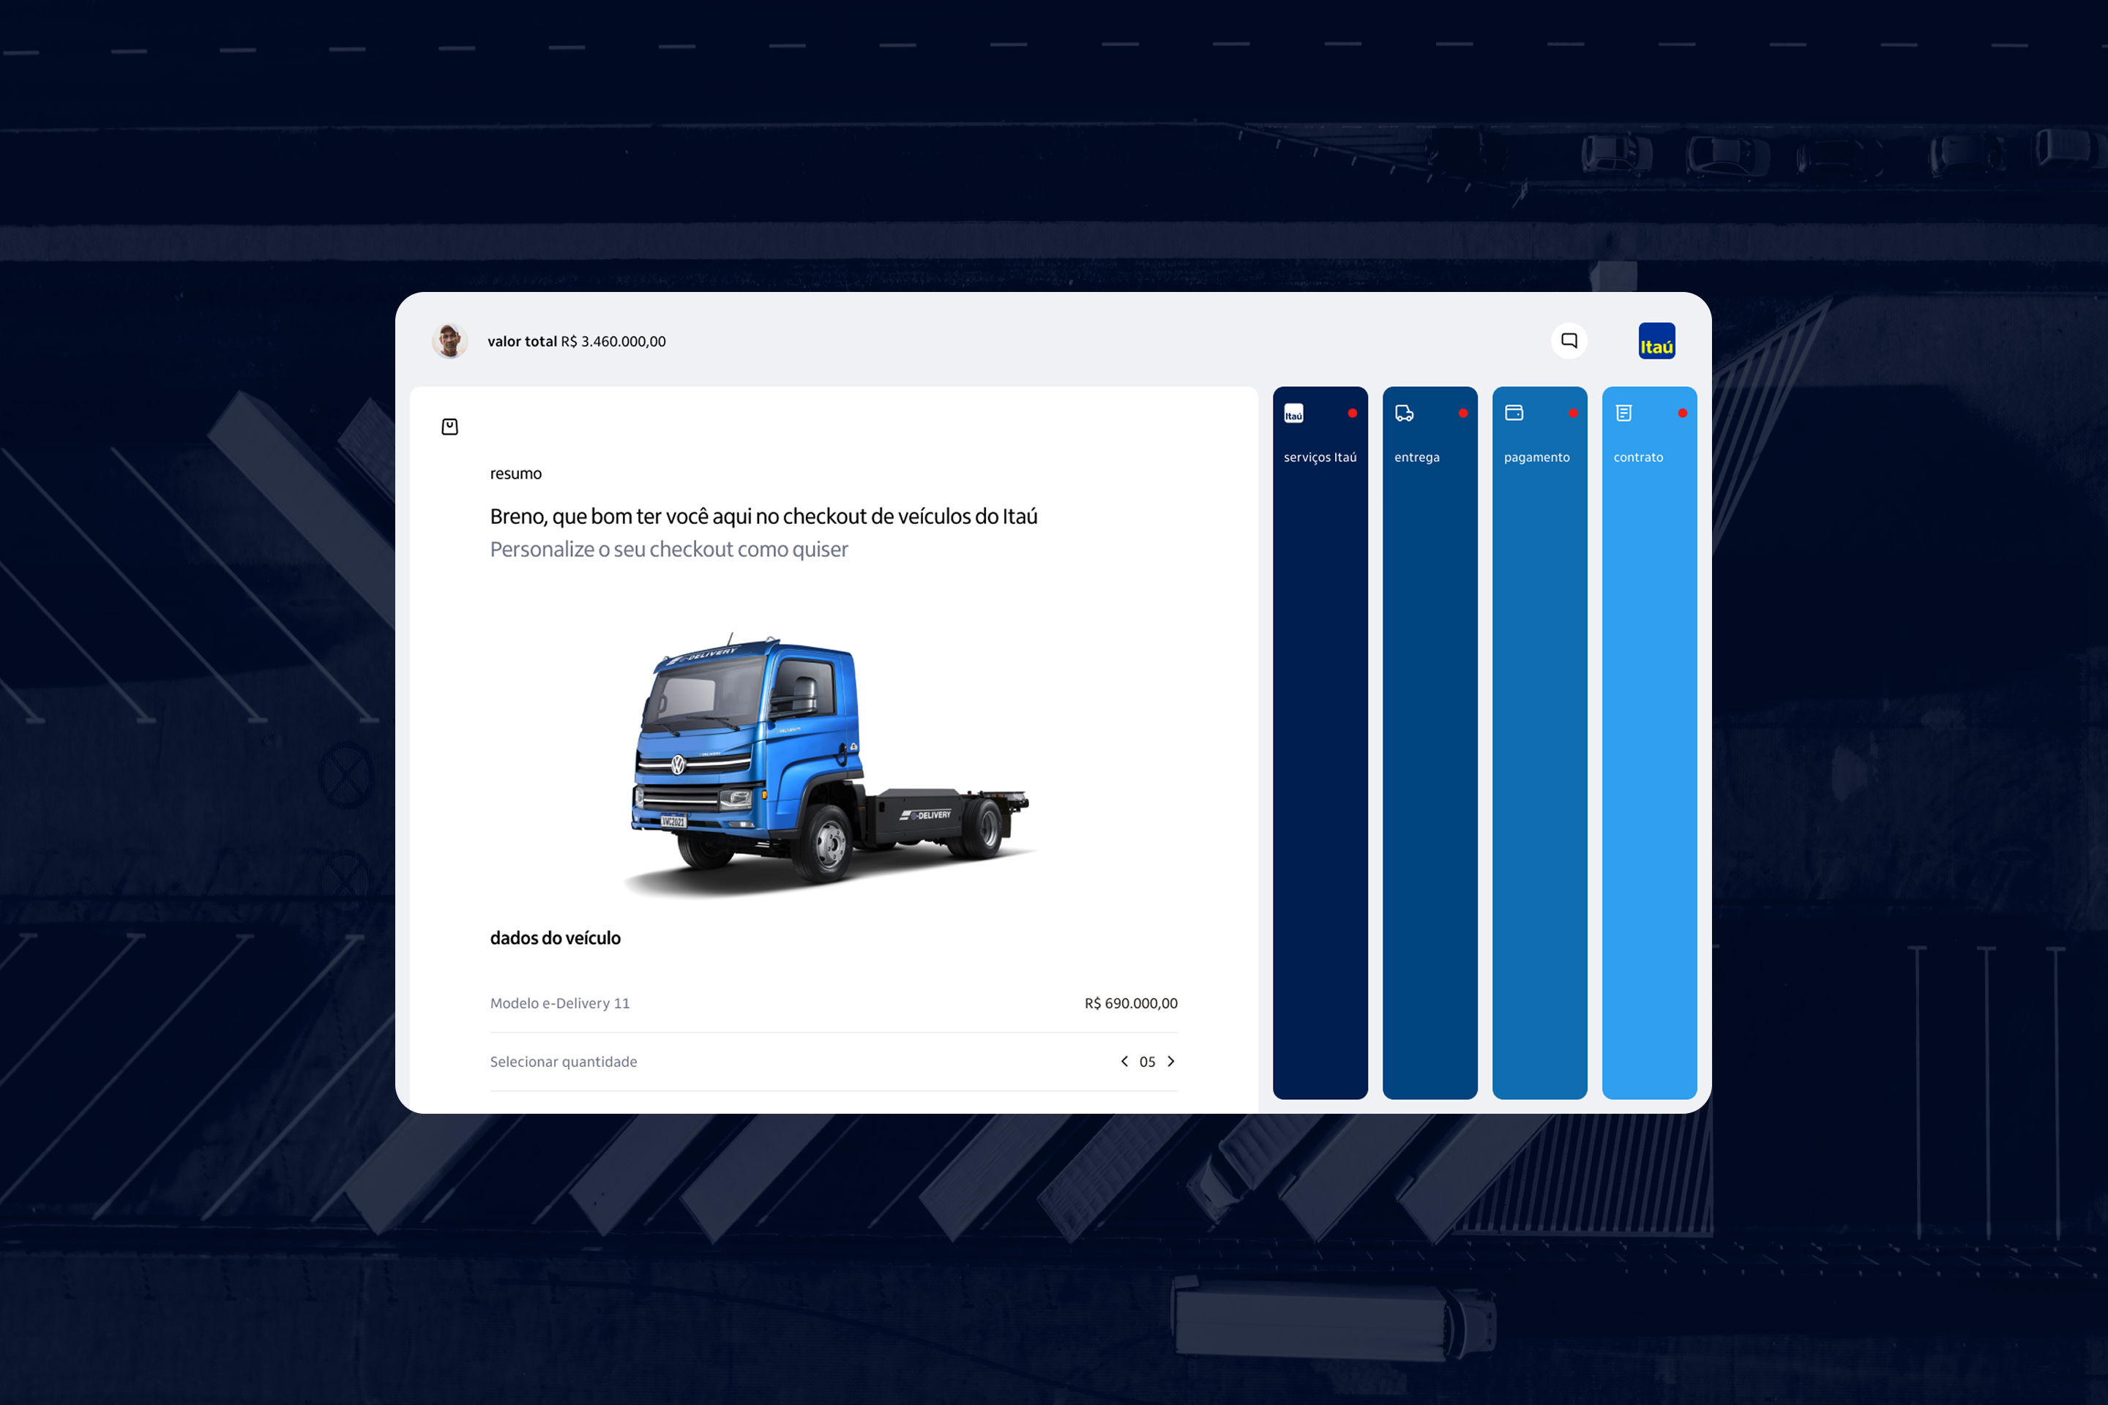Increase quantity with the right stepper arrow
The width and height of the screenshot is (2108, 1405).
pos(1170,1061)
